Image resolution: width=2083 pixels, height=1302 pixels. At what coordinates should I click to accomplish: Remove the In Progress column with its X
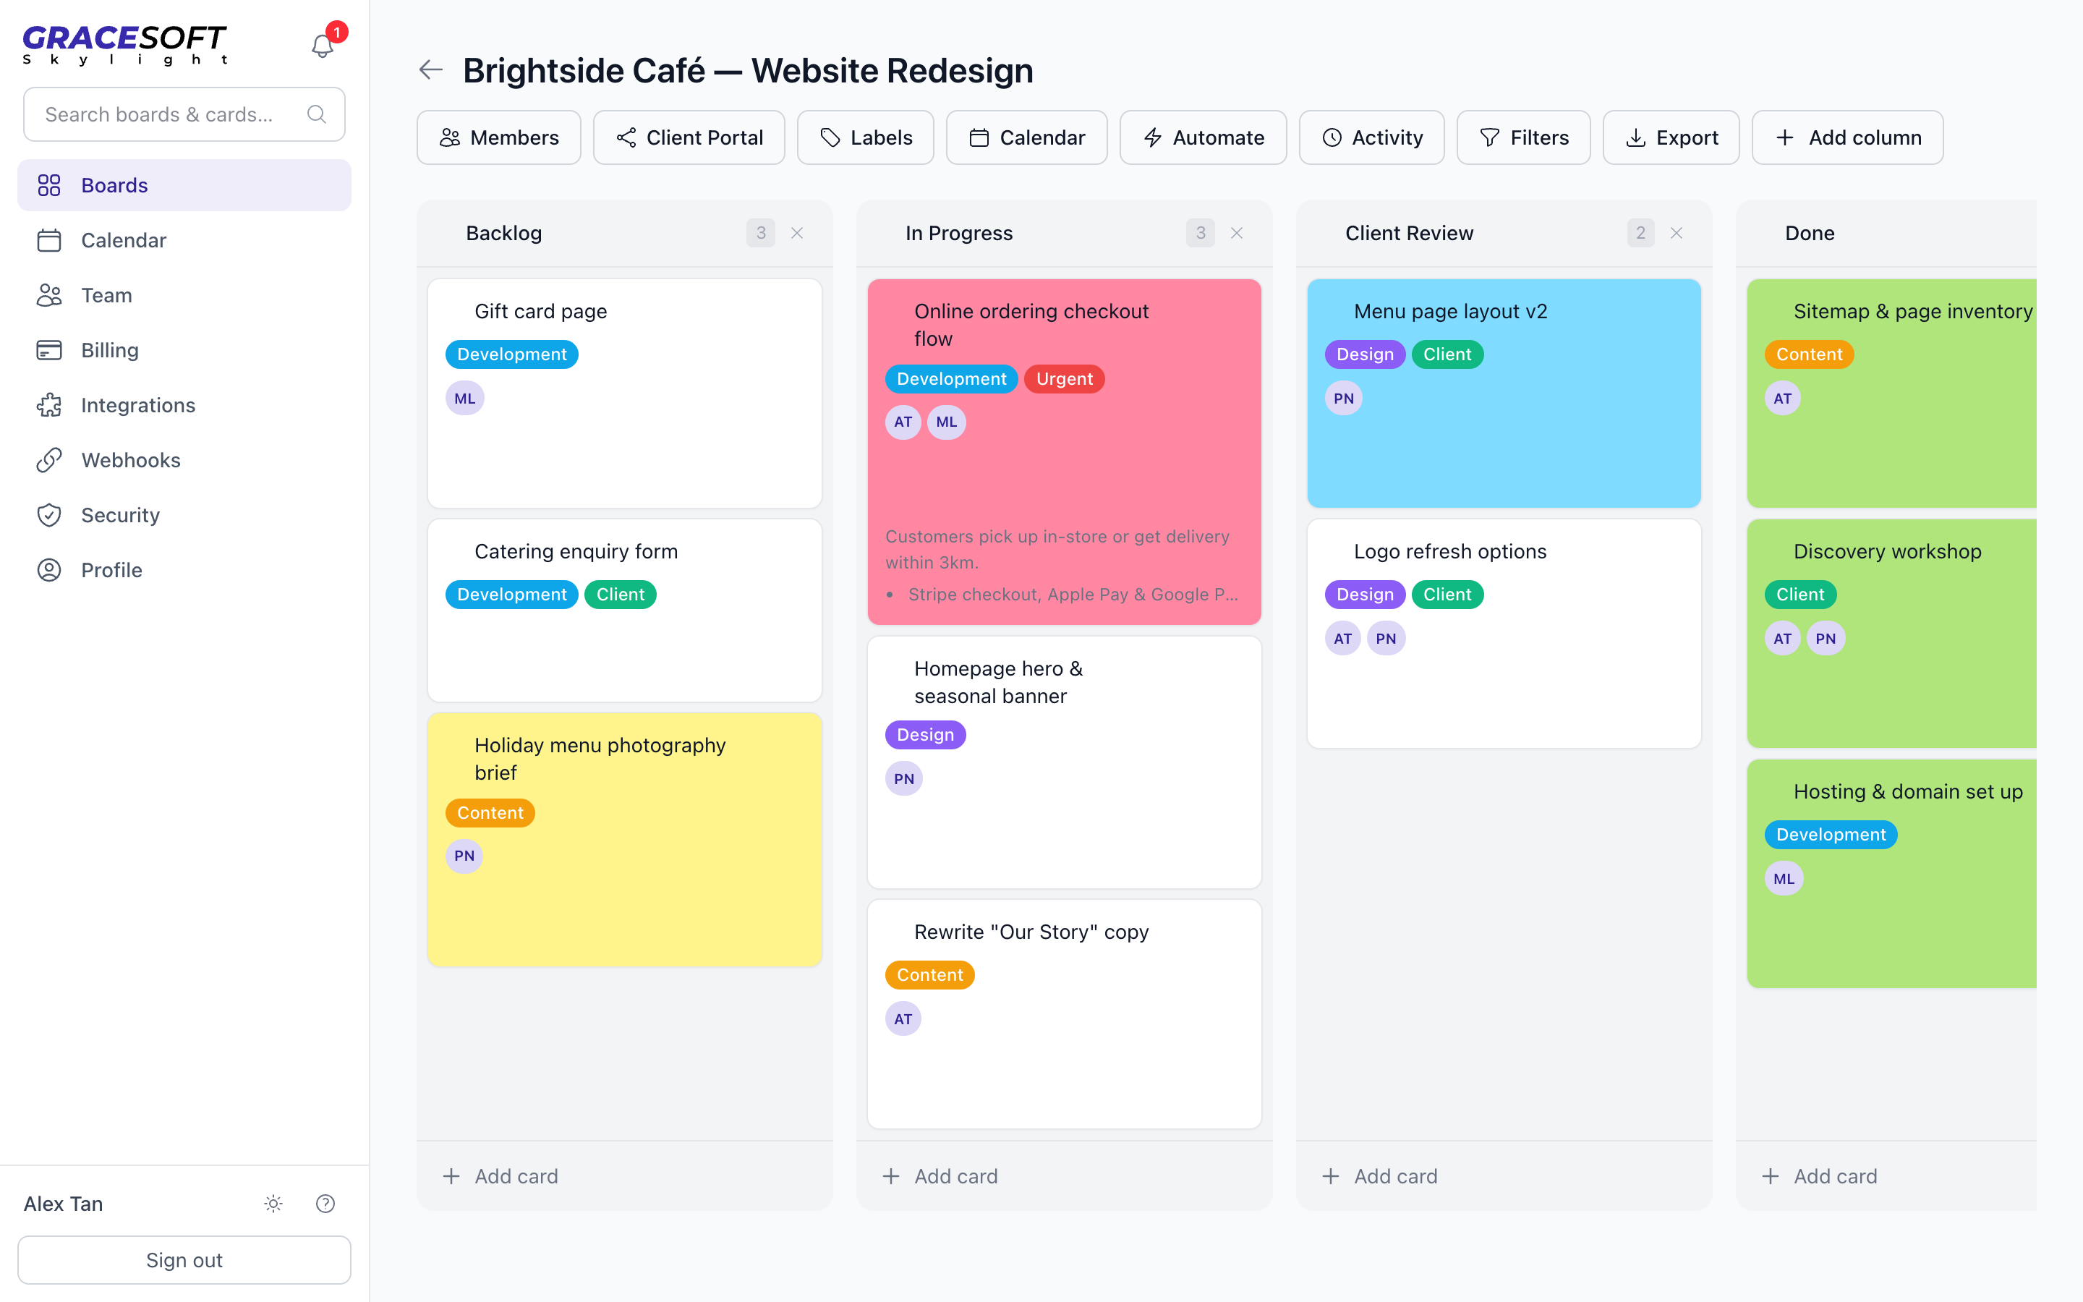click(1237, 232)
